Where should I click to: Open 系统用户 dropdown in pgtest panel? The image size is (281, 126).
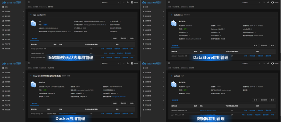(x=251, y=63)
